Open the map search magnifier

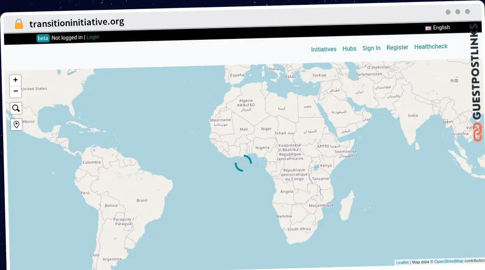tap(16, 108)
